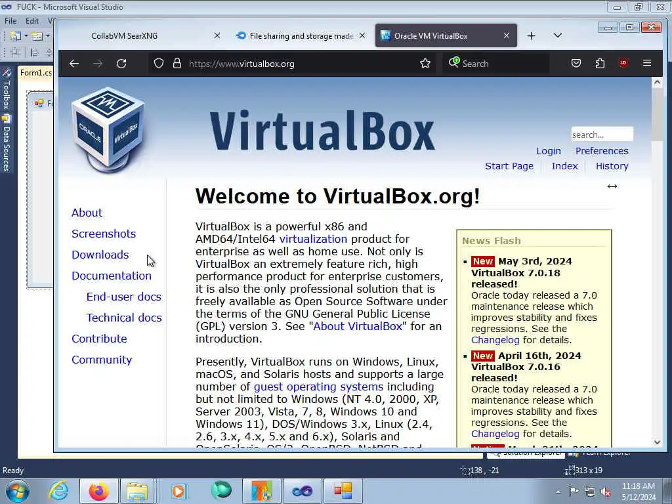Follow the guest operating systems link

(318, 387)
